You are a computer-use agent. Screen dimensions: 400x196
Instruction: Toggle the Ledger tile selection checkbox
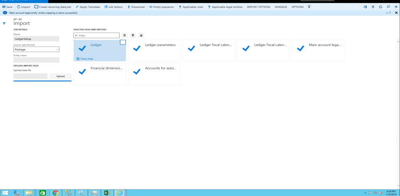pyautogui.click(x=123, y=42)
